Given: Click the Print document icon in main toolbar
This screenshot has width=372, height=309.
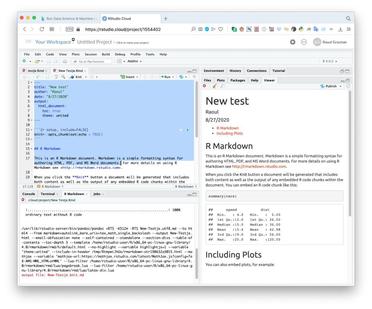Looking at the screenshot, I should 65,61.
